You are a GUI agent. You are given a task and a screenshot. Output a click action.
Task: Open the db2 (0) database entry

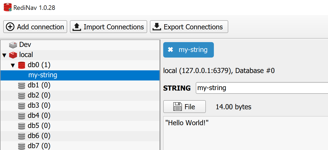tap(39, 95)
